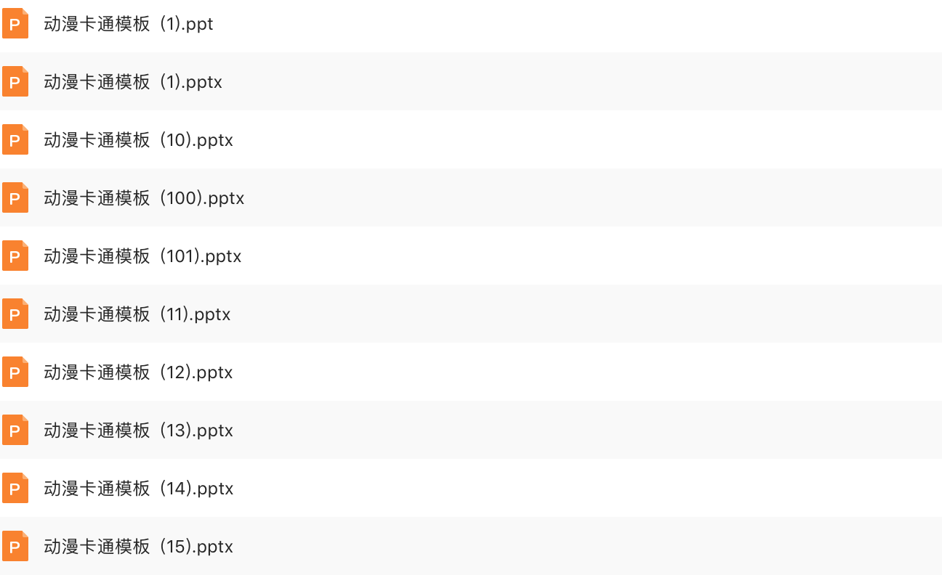The width and height of the screenshot is (942, 575).
Task: Select the file name 动漫卡通模板 (12).pptx
Action: pos(138,372)
